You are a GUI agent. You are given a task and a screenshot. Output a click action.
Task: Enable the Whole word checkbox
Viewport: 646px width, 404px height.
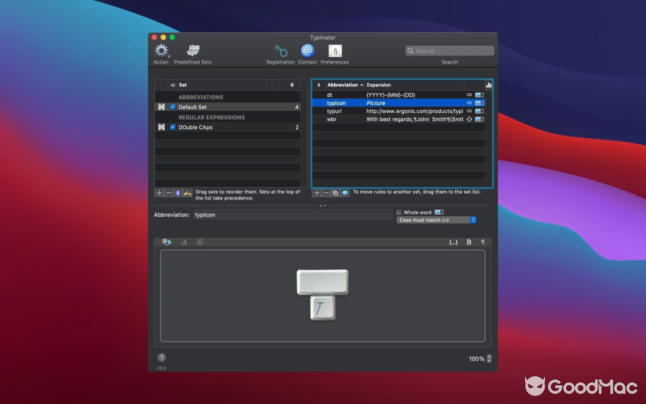tap(398, 212)
